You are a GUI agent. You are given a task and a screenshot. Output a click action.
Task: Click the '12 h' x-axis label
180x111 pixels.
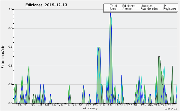[95, 105]
